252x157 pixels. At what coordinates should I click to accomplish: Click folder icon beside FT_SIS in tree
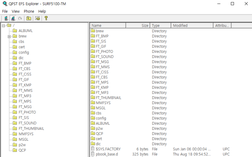click(x=15, y=118)
